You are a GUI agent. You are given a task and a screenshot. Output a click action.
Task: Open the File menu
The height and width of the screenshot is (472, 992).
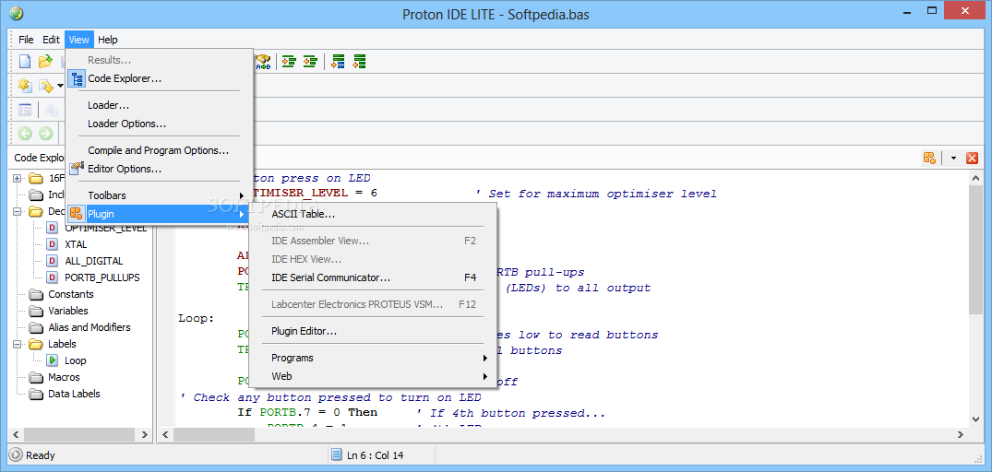pos(26,39)
